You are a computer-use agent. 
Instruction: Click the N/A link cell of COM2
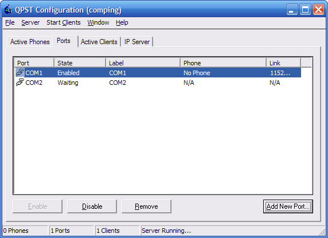(x=275, y=83)
